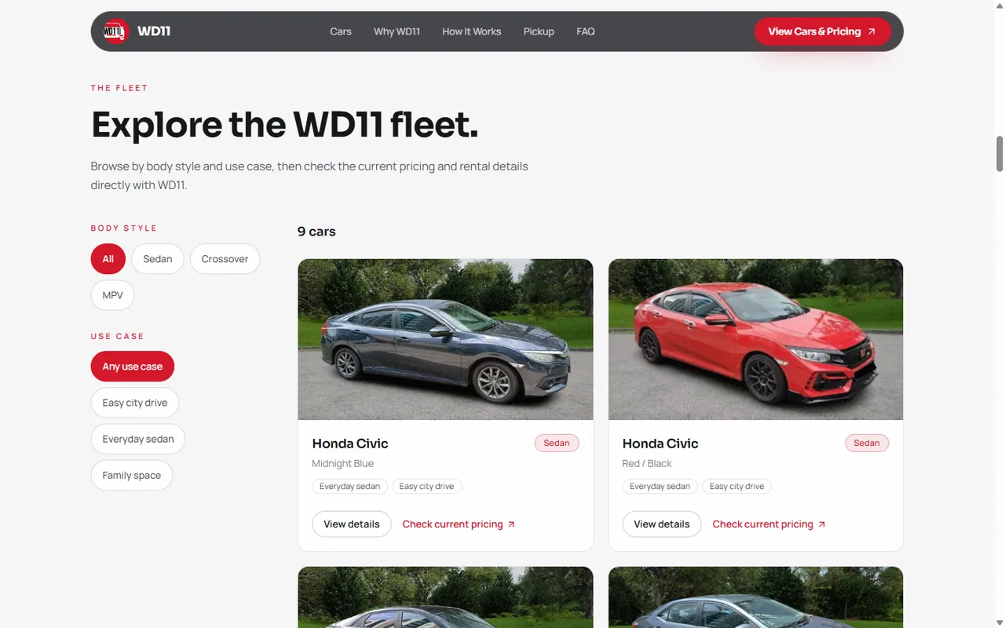Click Easy city drive tag on Red / Black card
Viewport: 1005px width, 628px height.
(x=736, y=487)
